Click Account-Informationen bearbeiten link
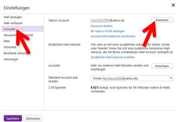 point(113,36)
